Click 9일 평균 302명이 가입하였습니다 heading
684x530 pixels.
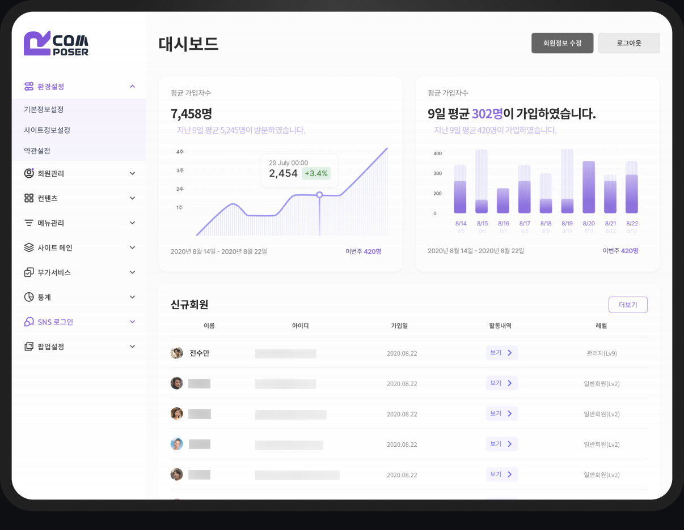[512, 114]
